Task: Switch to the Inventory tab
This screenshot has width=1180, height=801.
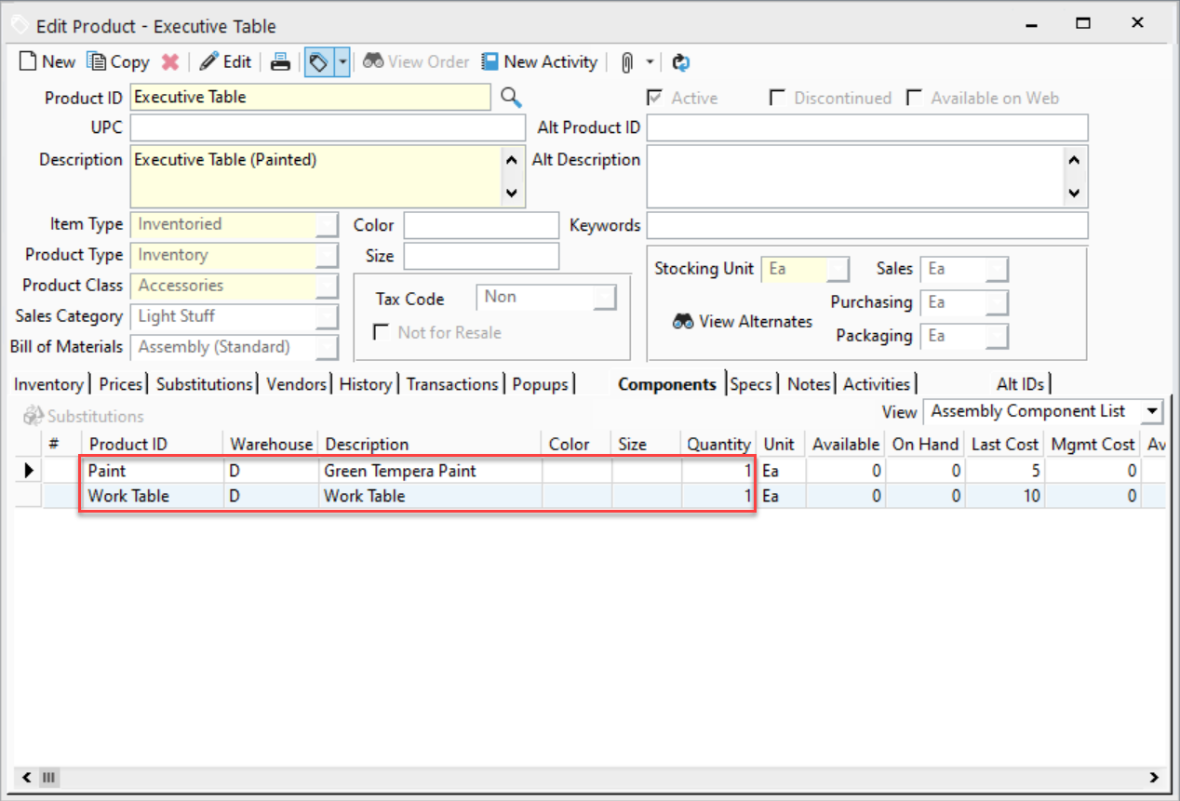Action: coord(48,384)
